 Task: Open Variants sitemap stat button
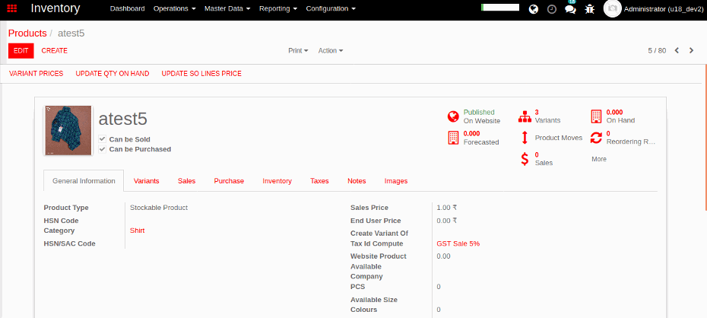[x=541, y=116]
